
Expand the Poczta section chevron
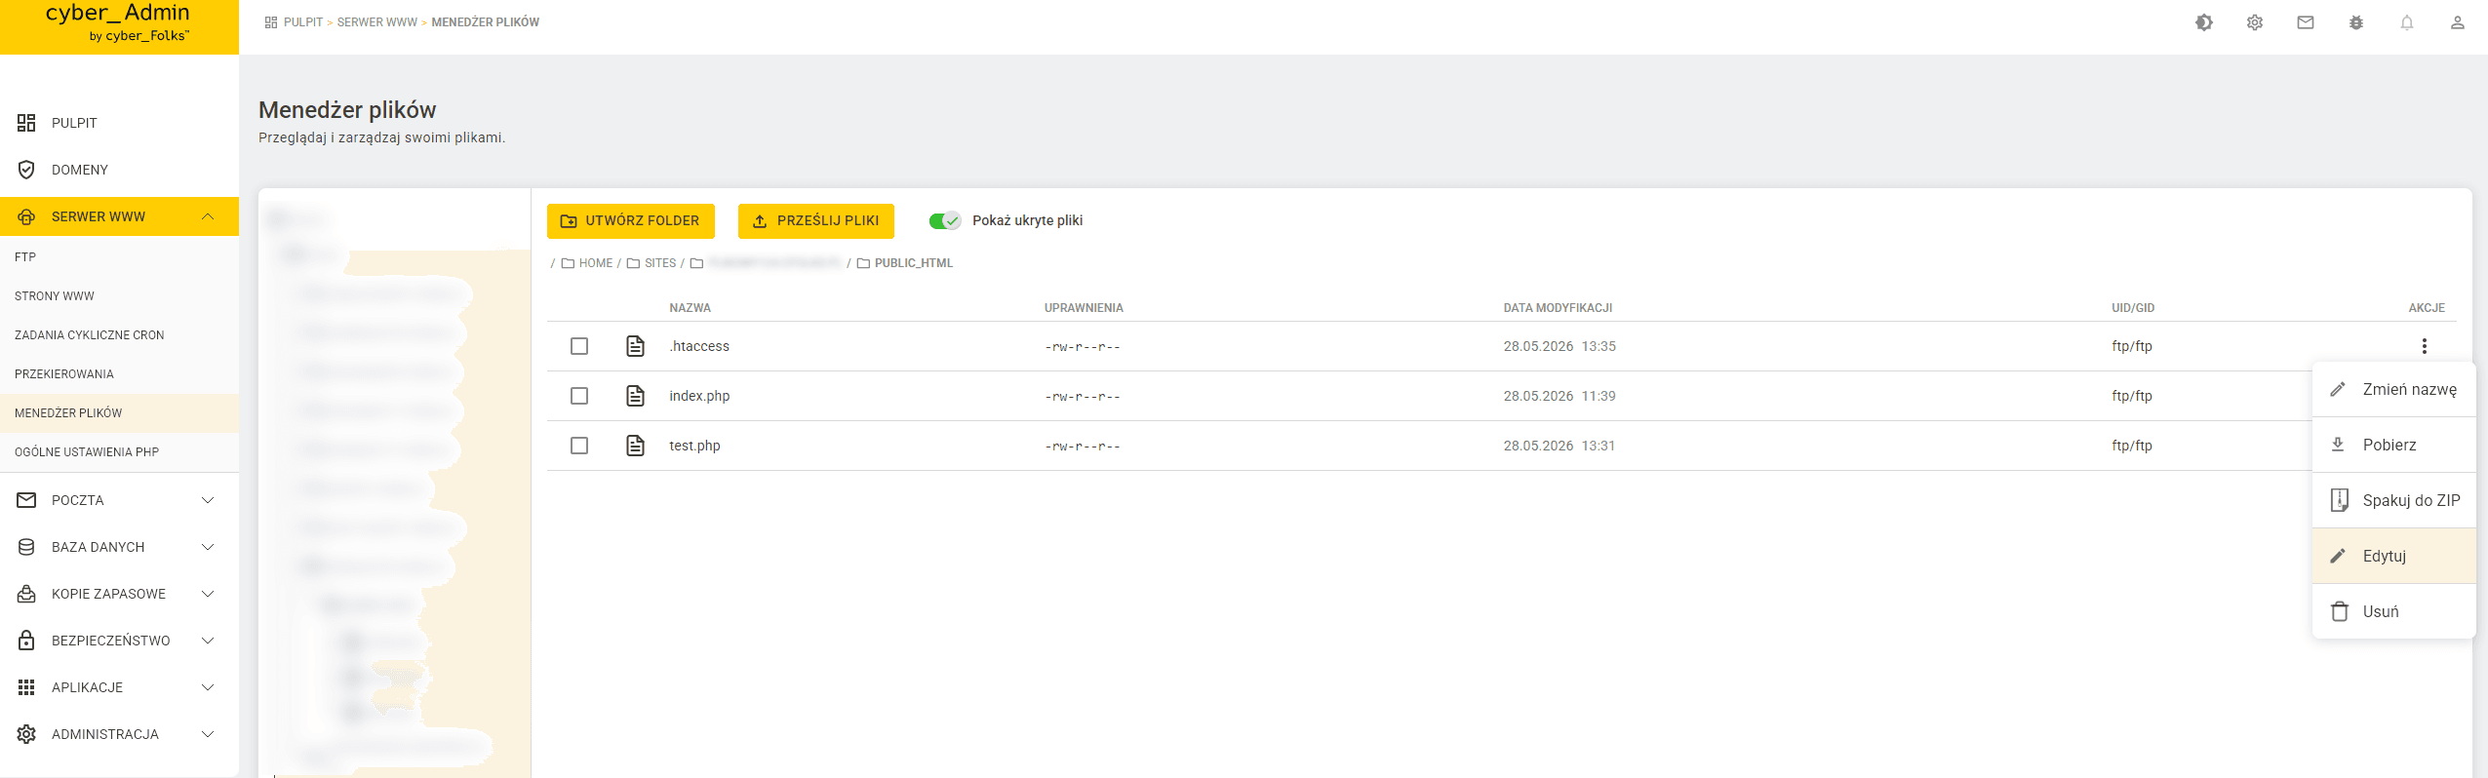pos(208,500)
